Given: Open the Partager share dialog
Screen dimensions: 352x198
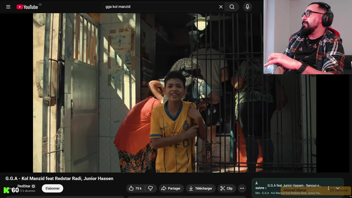Looking at the screenshot, I should coord(171,188).
